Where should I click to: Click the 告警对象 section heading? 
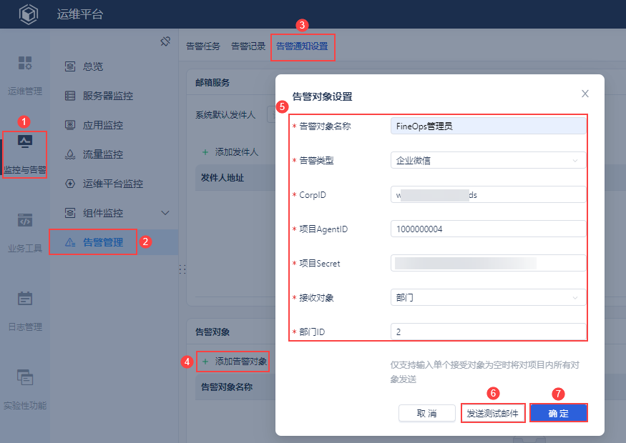click(x=212, y=332)
